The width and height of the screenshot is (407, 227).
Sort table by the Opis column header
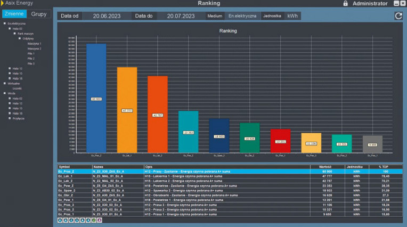(227, 167)
